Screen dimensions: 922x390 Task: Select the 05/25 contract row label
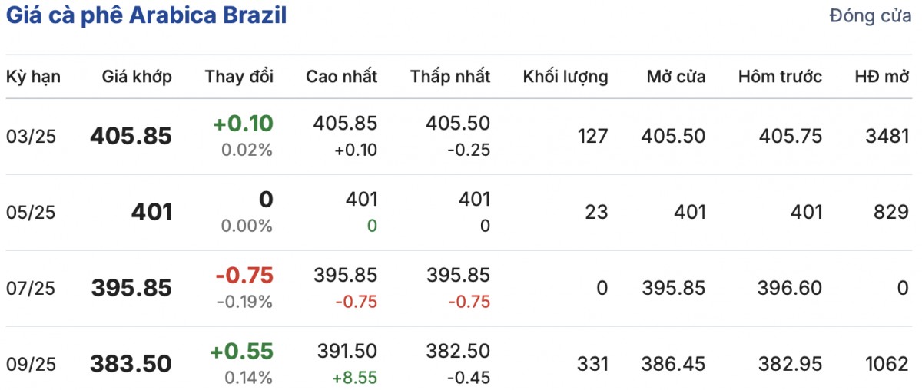coord(31,213)
